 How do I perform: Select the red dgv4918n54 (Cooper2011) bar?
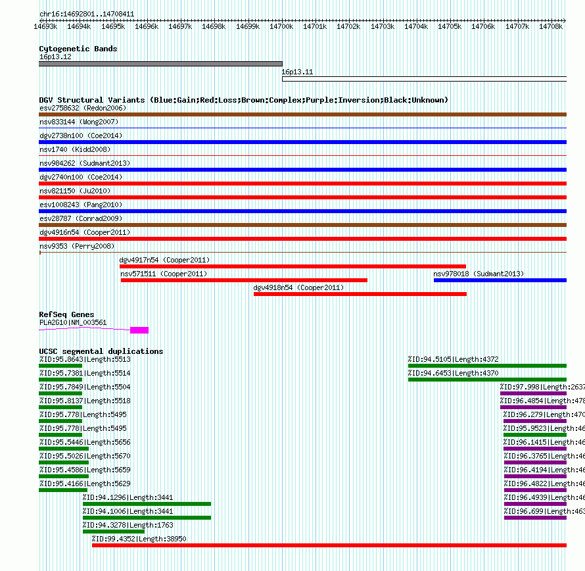point(360,294)
